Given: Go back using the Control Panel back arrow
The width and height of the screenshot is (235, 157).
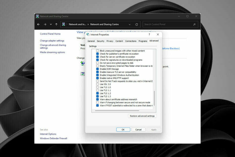Looking at the screenshot, I should click(x=38, y=24).
